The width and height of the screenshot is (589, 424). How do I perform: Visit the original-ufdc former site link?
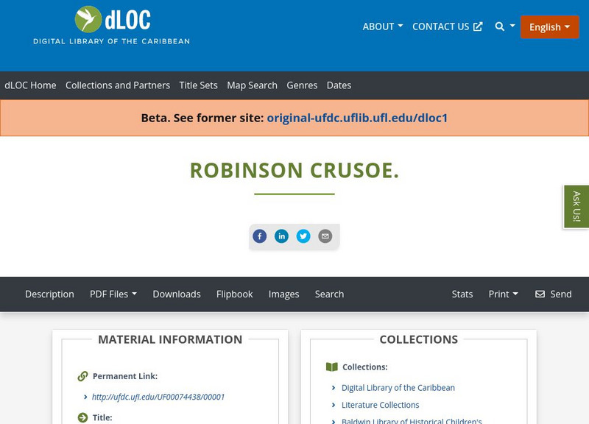(358, 117)
